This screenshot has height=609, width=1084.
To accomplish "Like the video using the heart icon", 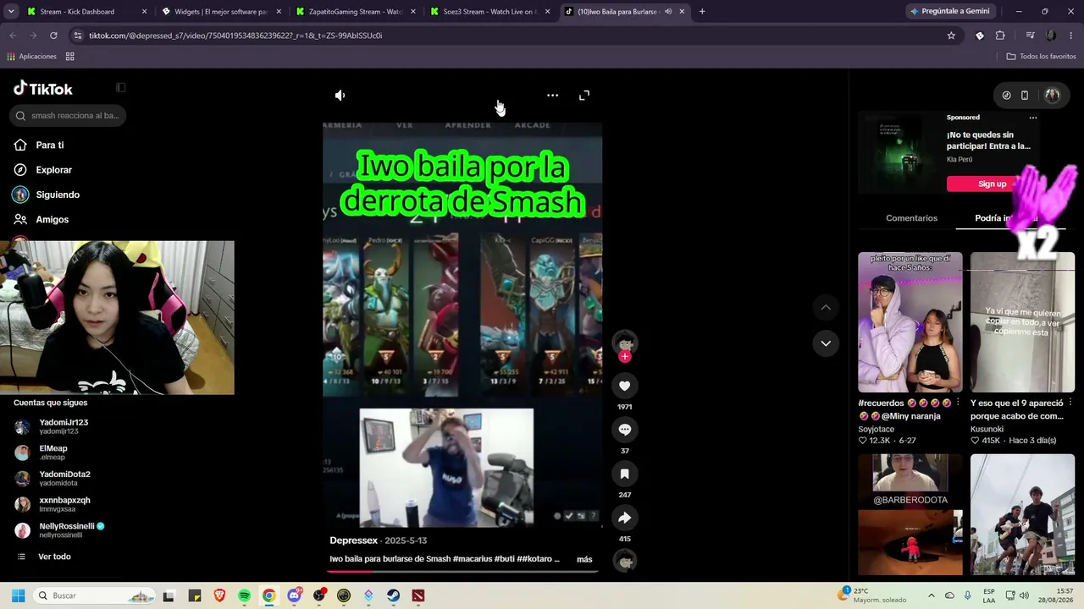I will pos(625,386).
